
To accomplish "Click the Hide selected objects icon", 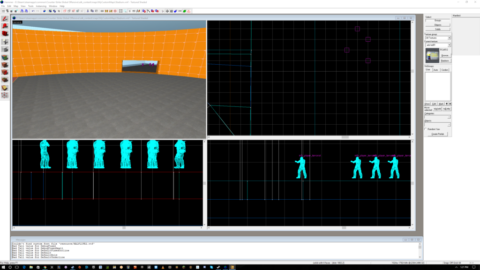I will tap(65, 11).
